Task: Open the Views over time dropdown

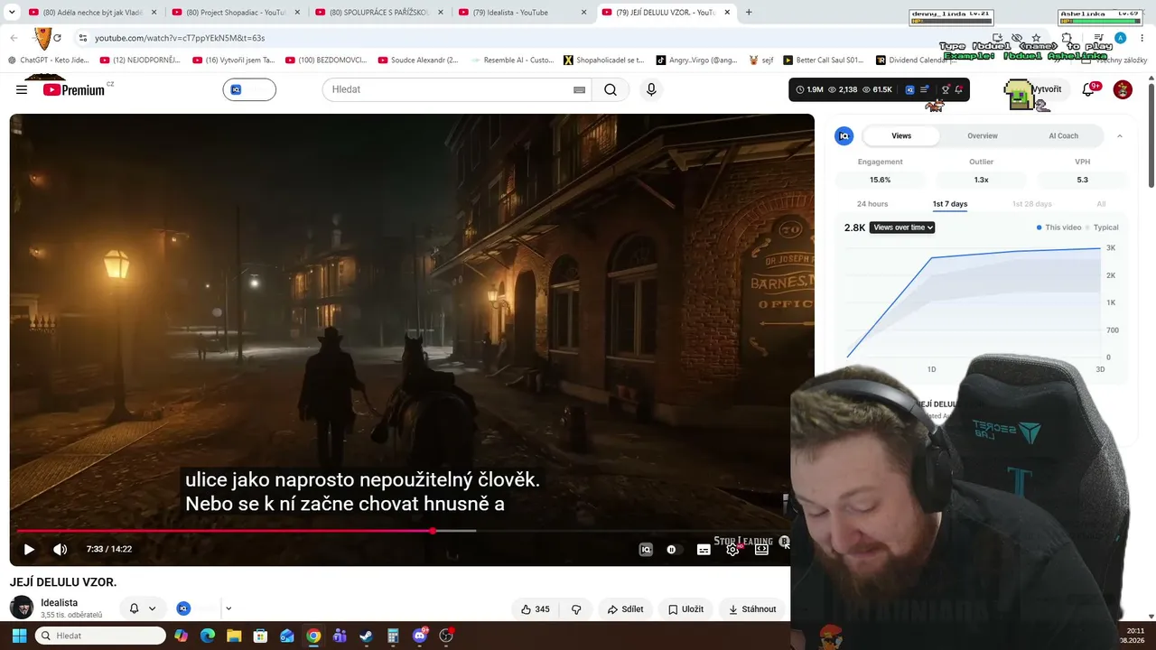Action: (x=902, y=227)
